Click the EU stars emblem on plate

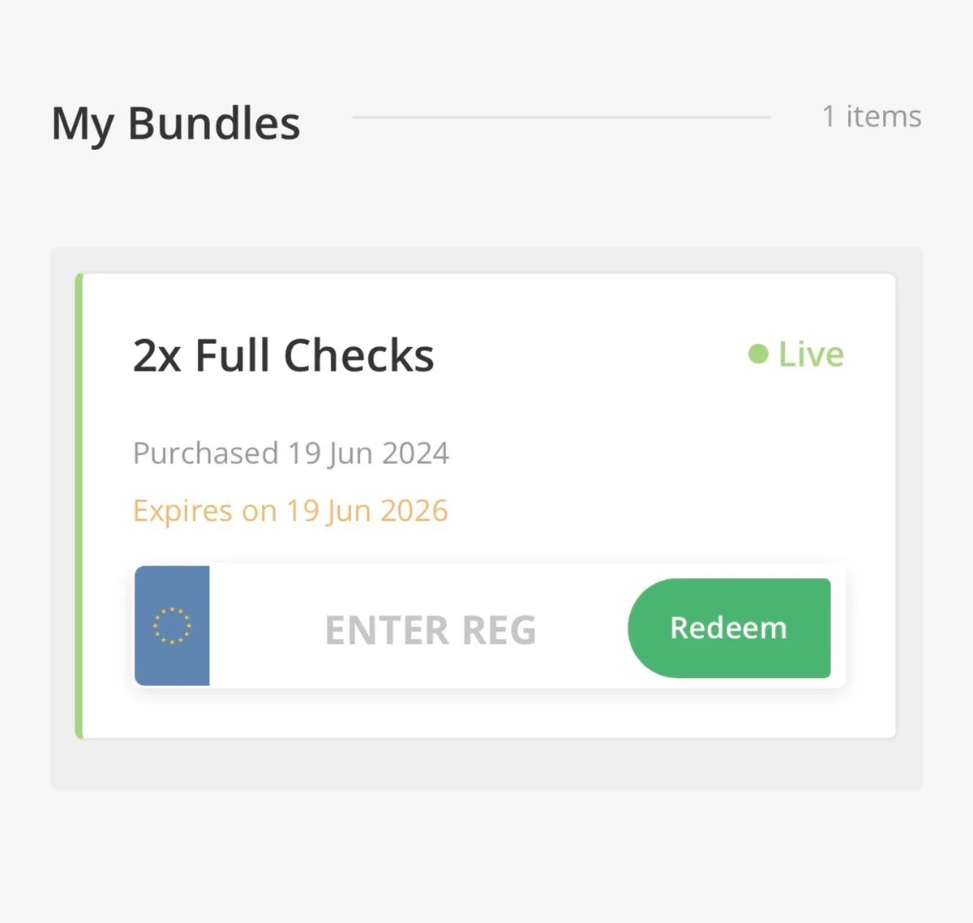tap(172, 626)
